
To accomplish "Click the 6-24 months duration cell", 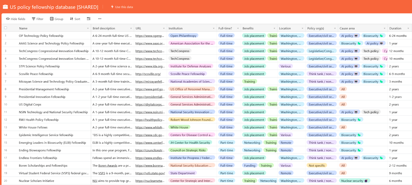I will [399, 36].
